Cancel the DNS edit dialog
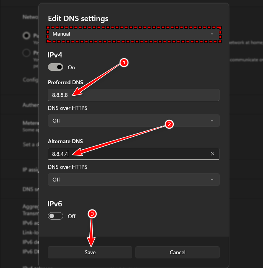 pyautogui.click(x=178, y=252)
